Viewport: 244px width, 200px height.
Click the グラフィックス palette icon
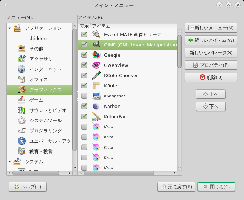(x=22, y=90)
